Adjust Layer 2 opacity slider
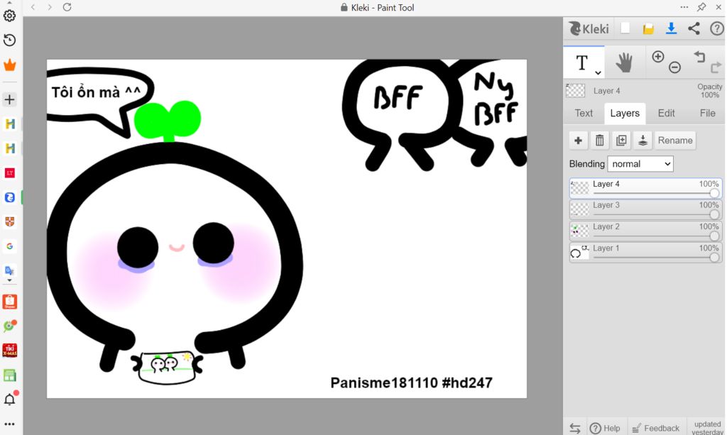This screenshot has height=435, width=727. 656,236
